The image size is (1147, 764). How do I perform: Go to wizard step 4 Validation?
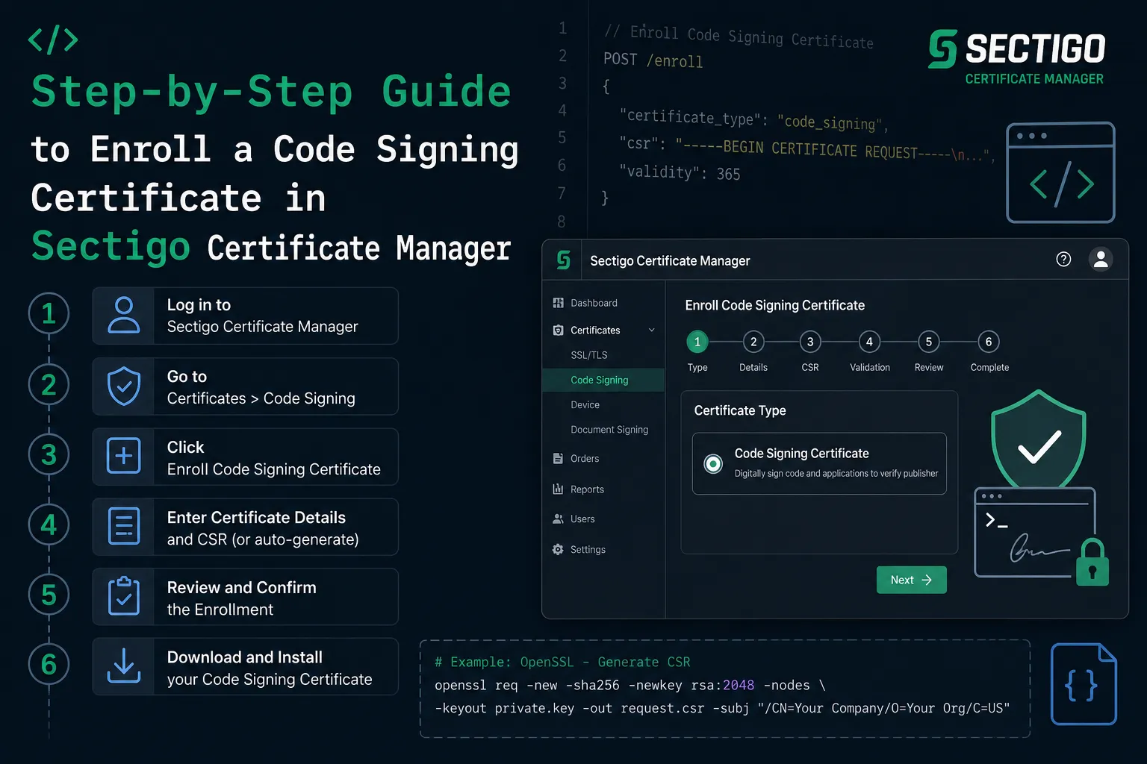869,342
